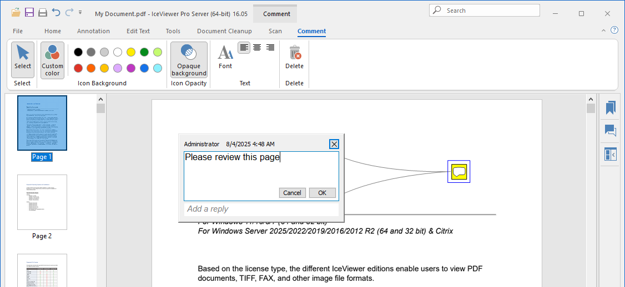Click the Page 1 label
Image resolution: width=625 pixels, height=287 pixels.
(42, 157)
